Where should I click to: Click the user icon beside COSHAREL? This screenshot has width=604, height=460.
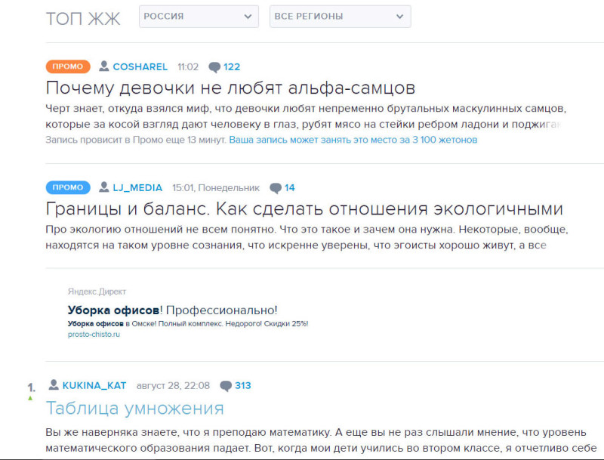coord(104,66)
